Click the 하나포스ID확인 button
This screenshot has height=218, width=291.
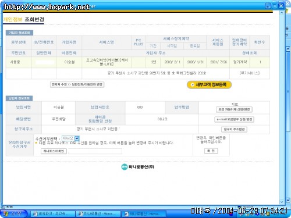[x=54, y=151]
